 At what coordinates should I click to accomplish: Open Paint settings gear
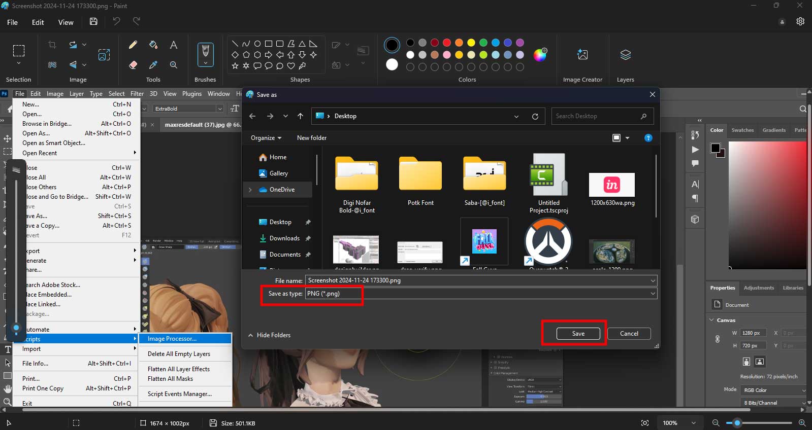tap(800, 22)
